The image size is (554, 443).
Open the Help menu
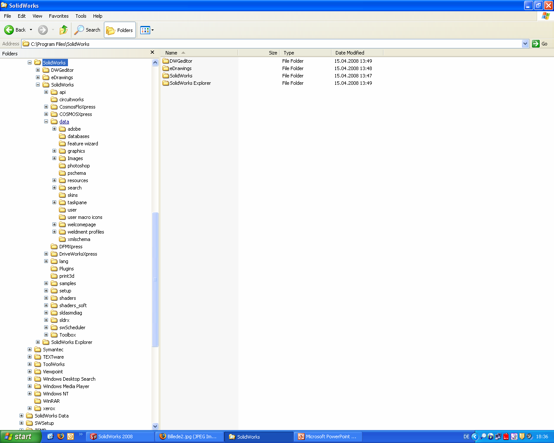[98, 16]
